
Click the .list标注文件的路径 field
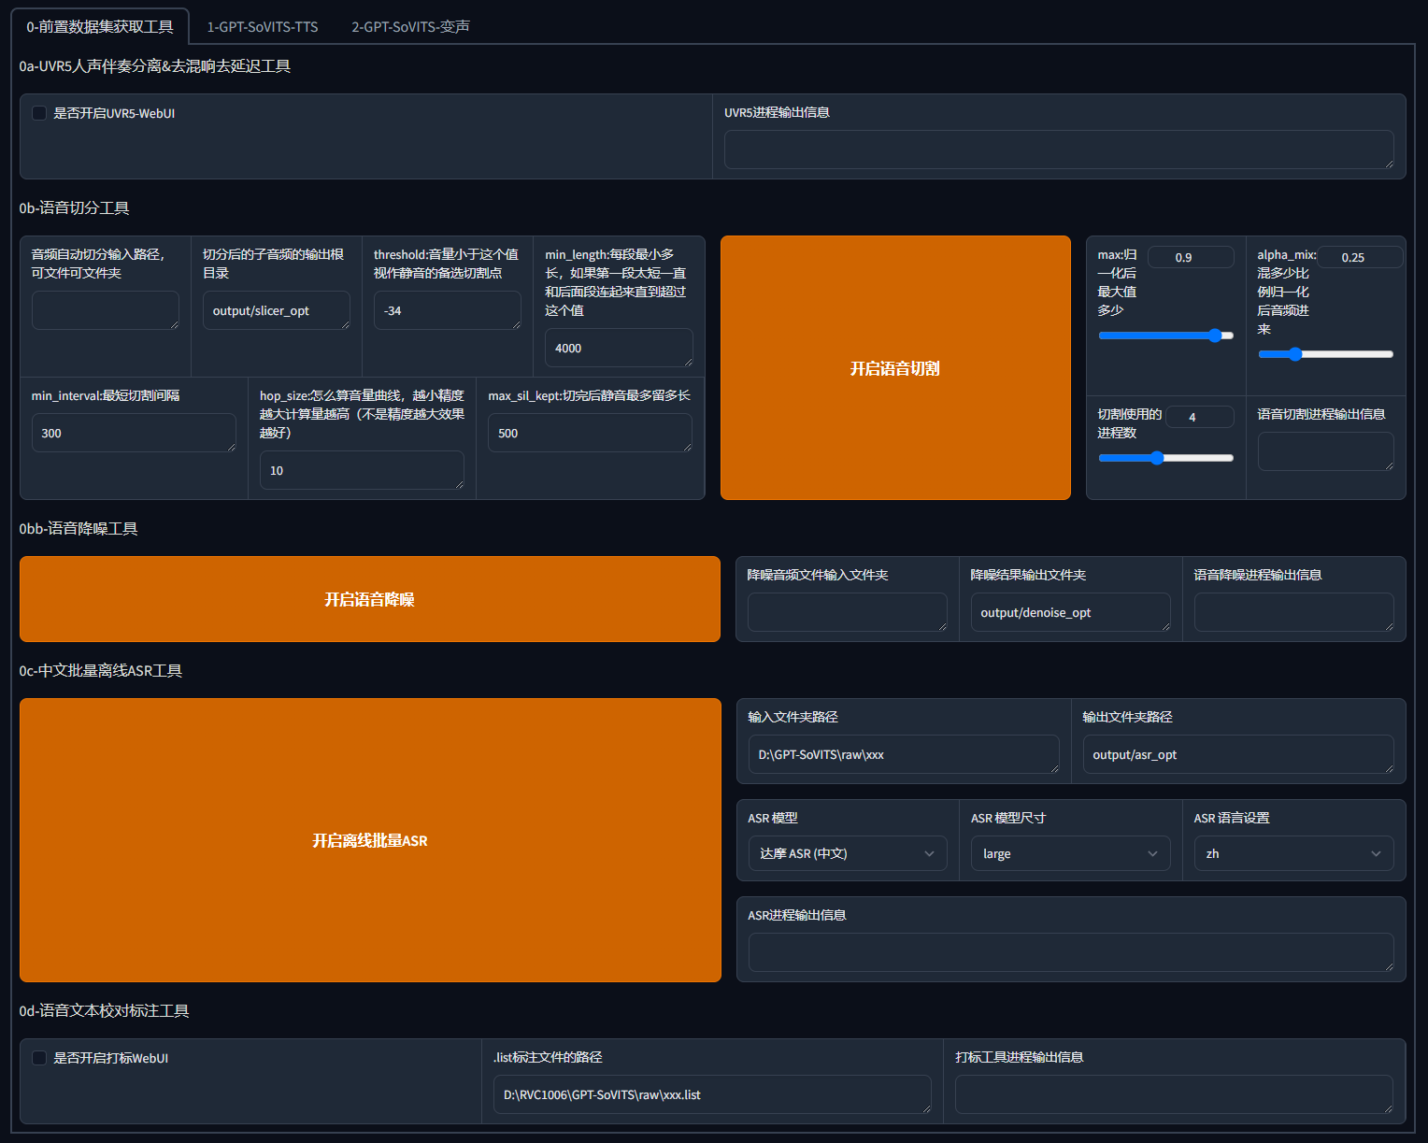pos(712,1094)
